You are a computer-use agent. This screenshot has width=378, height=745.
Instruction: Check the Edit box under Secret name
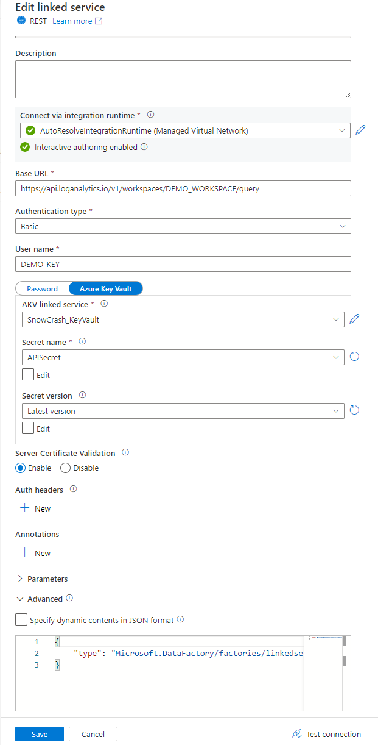coord(28,374)
